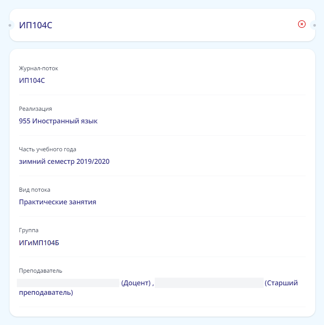Click the Реализация field label

click(x=35, y=109)
